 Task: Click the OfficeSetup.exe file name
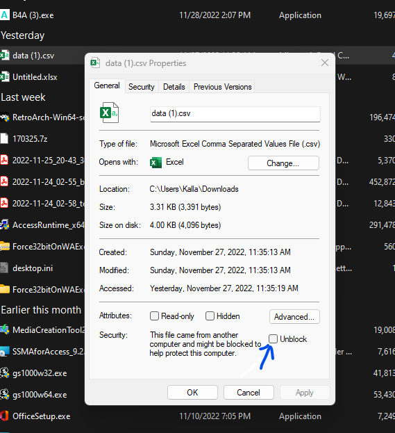click(x=42, y=416)
